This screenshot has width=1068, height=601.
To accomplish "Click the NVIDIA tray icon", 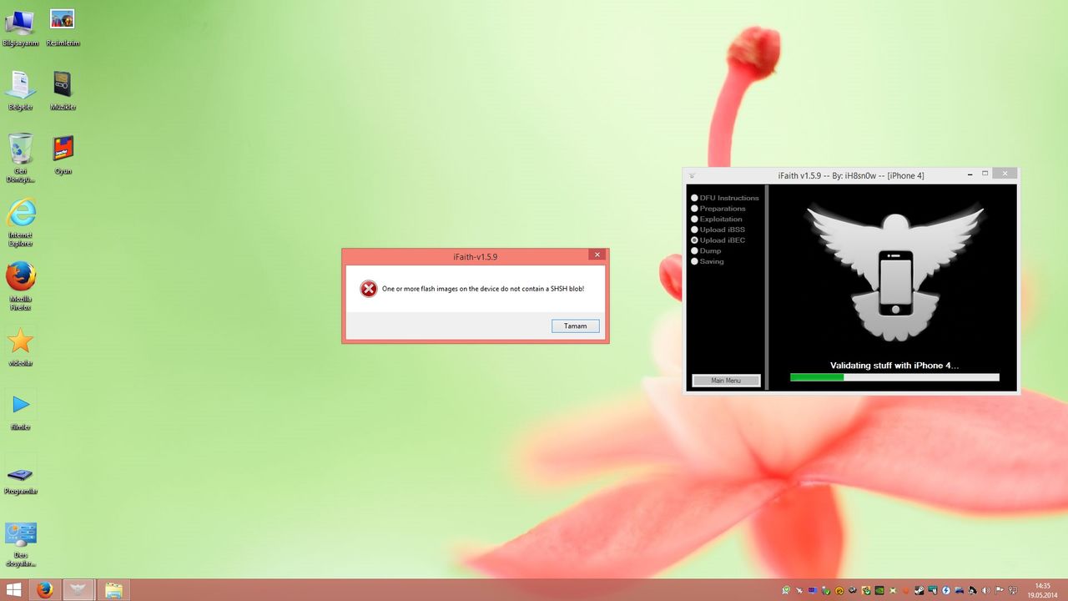I will [879, 590].
